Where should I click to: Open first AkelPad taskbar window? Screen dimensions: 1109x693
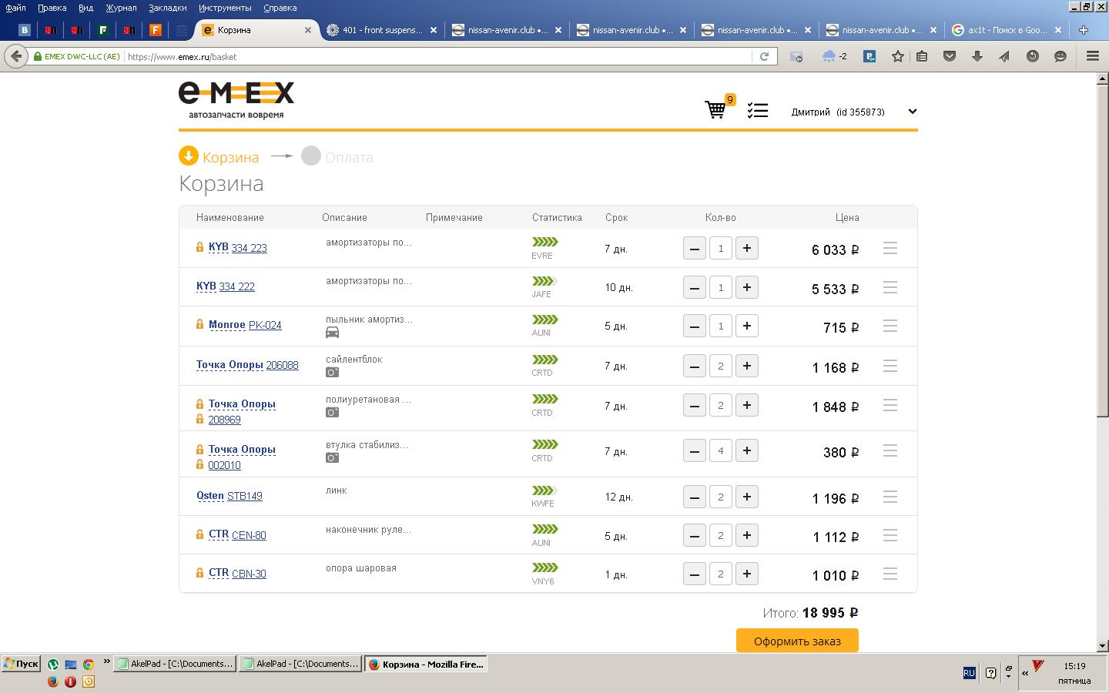175,664
